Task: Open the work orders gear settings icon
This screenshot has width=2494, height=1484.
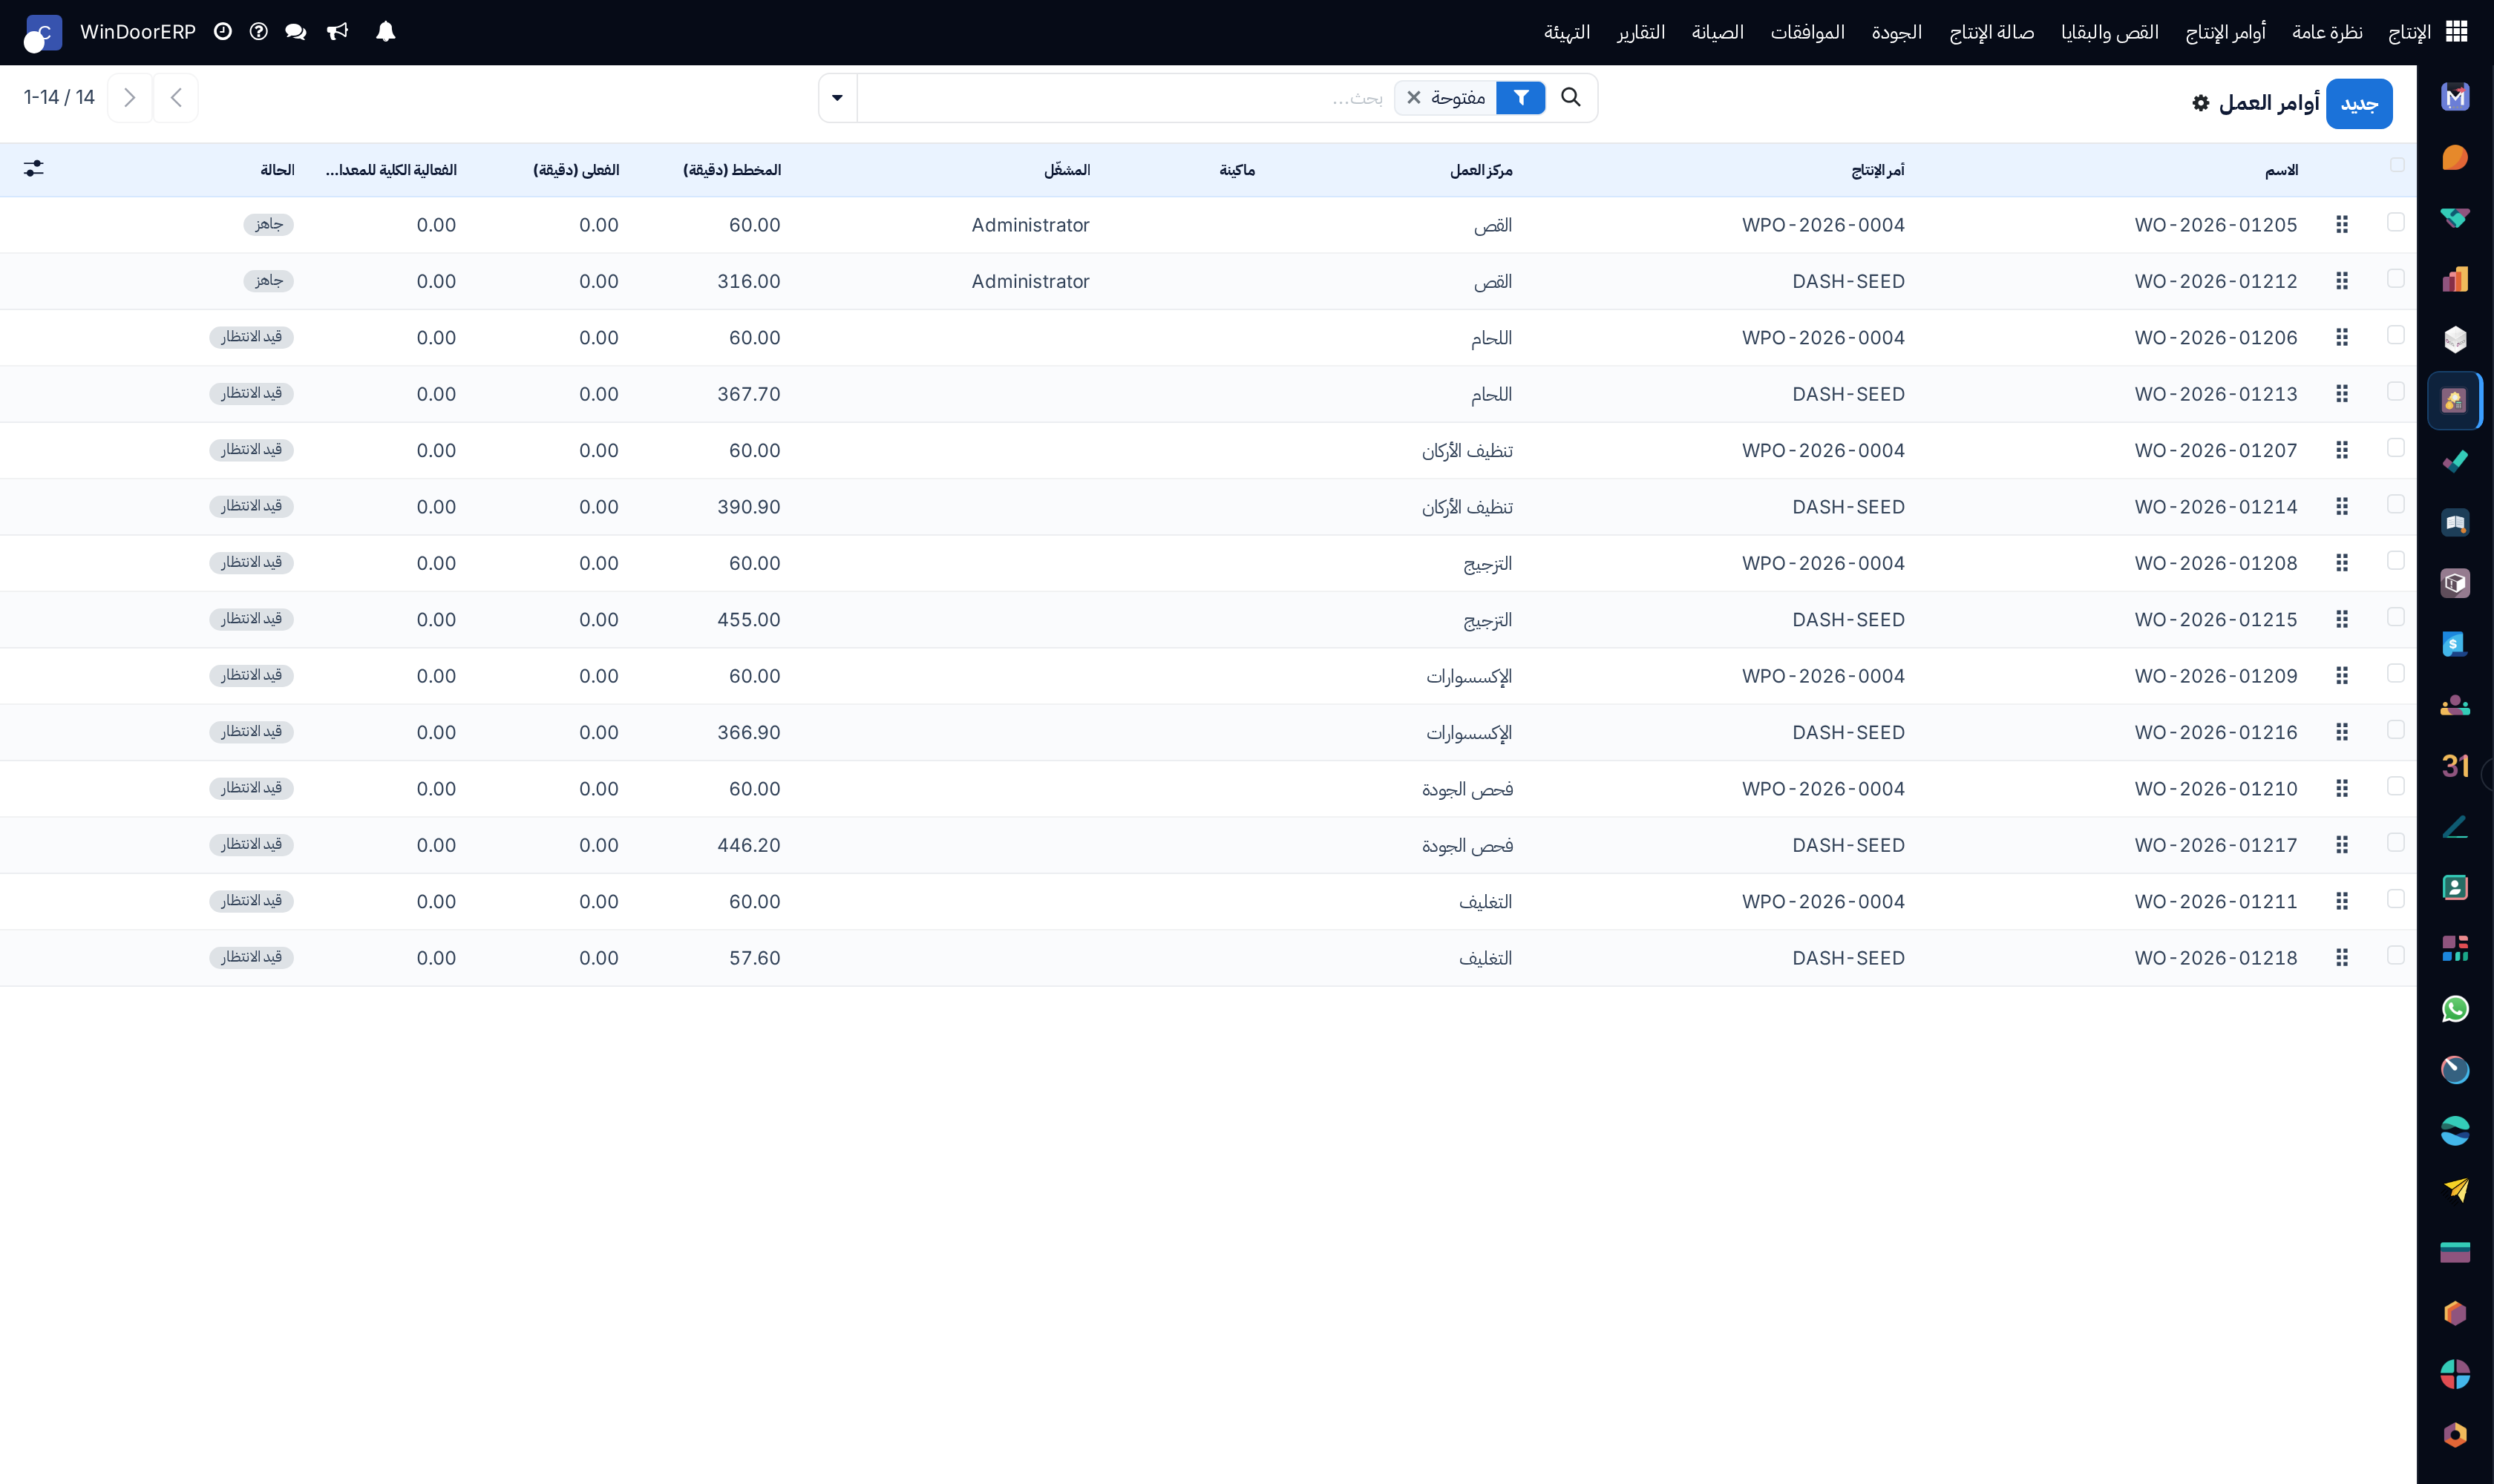Action: 2200,103
